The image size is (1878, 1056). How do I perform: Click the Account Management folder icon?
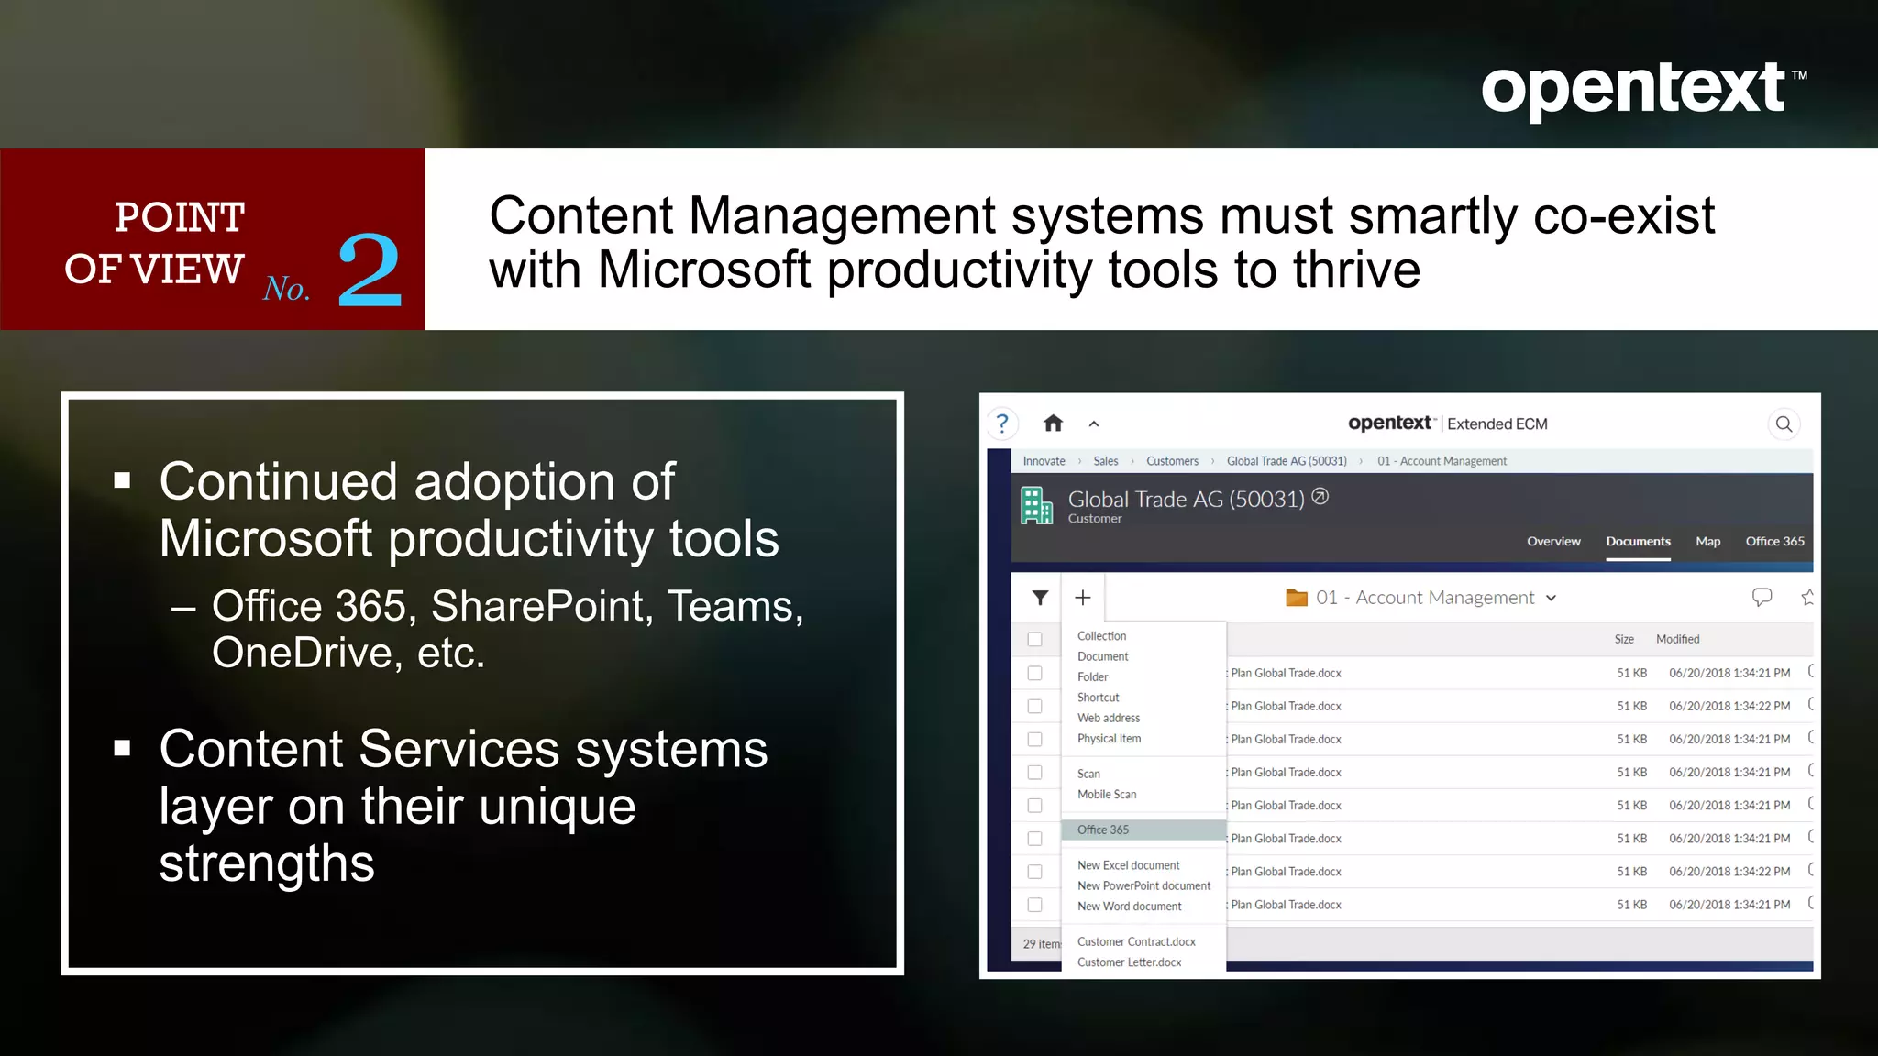click(x=1297, y=598)
